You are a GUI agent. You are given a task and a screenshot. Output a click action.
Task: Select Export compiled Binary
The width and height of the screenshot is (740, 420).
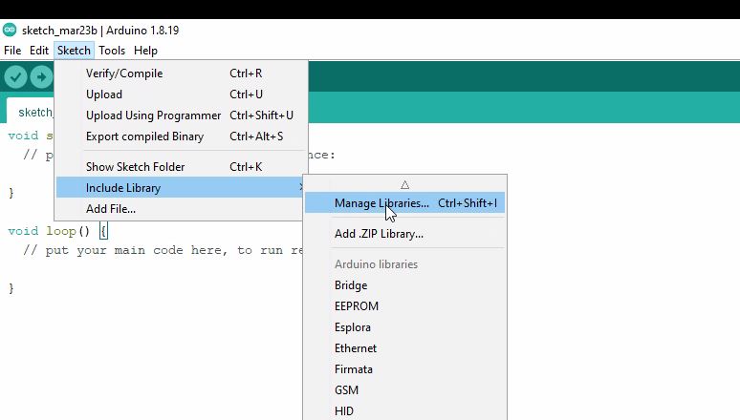click(182, 136)
